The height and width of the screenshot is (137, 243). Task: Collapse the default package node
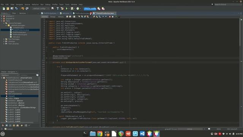(6, 25)
